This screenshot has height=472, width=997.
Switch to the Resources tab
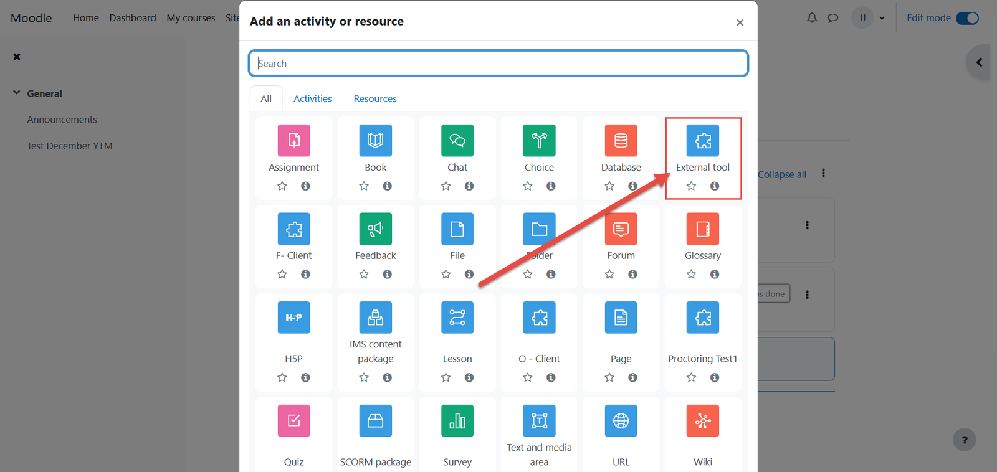click(374, 98)
